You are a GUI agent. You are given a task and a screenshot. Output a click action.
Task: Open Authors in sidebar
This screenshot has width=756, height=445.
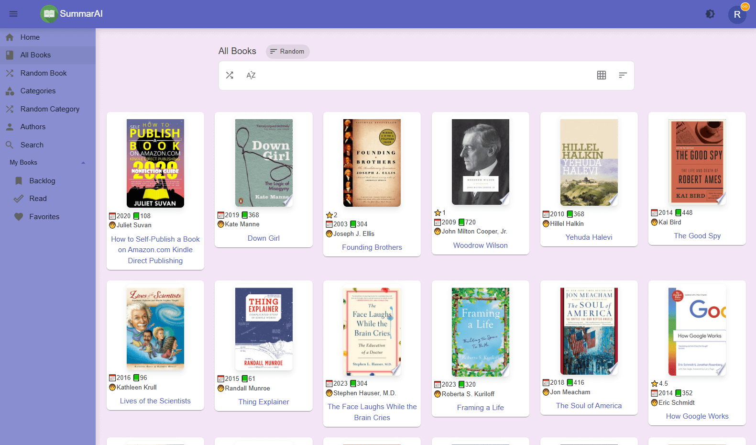pyautogui.click(x=48, y=127)
